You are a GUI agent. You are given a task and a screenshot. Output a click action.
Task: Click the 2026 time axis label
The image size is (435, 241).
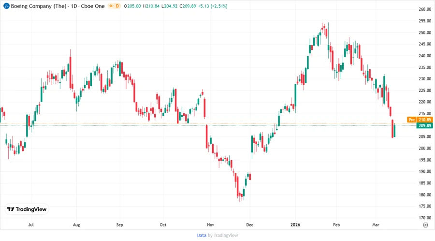click(295, 225)
